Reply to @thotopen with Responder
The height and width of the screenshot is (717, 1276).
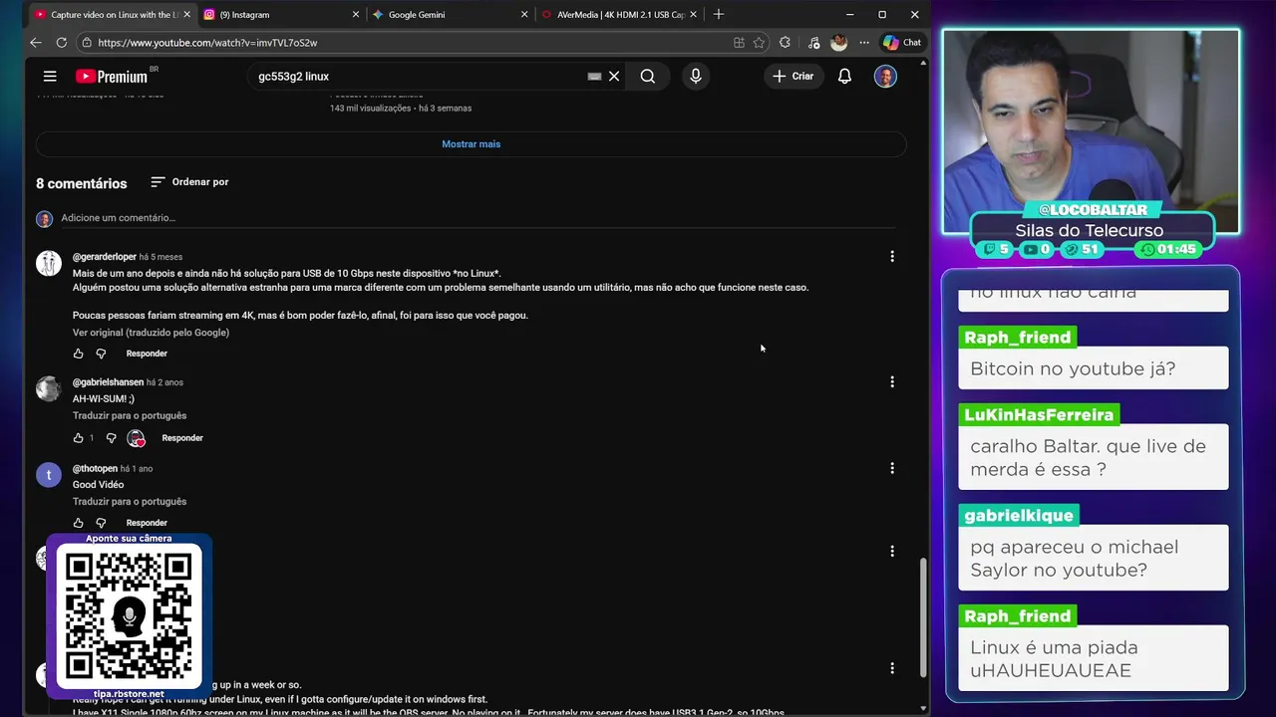click(x=147, y=523)
